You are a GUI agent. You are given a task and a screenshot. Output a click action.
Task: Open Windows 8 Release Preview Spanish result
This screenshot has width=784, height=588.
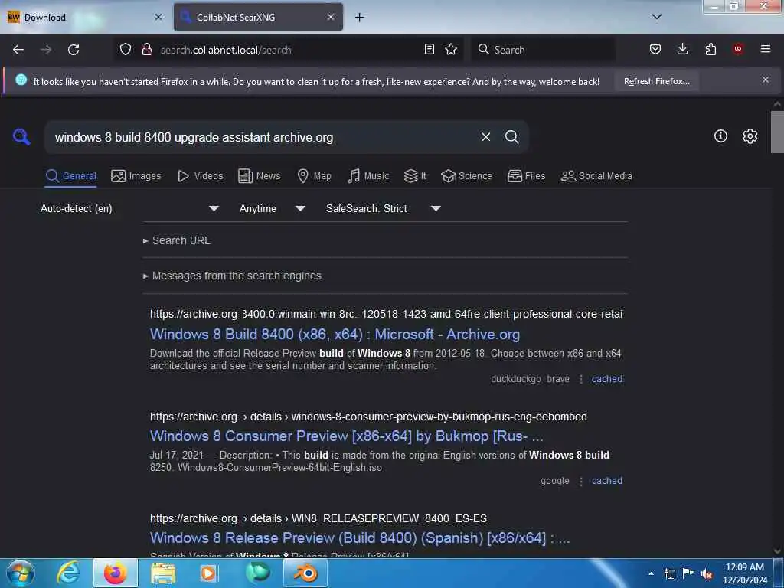coord(360,538)
